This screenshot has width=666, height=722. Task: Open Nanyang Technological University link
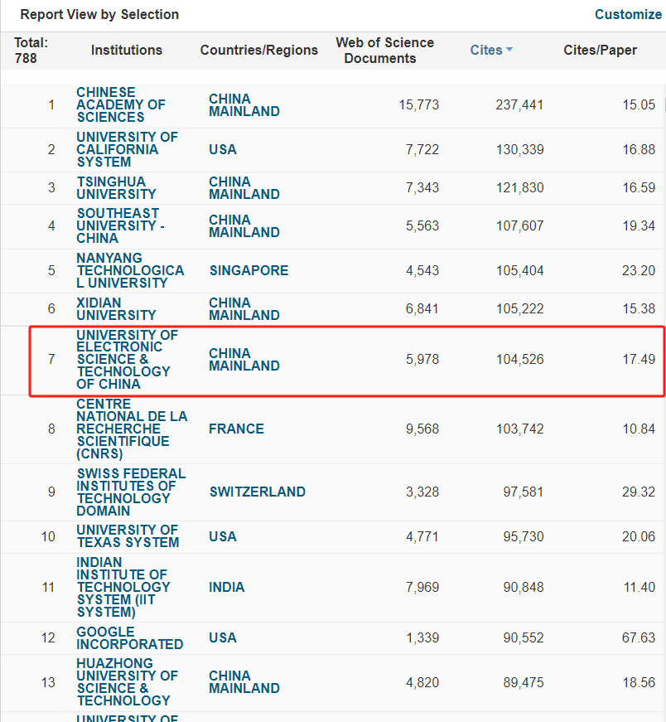(x=130, y=270)
